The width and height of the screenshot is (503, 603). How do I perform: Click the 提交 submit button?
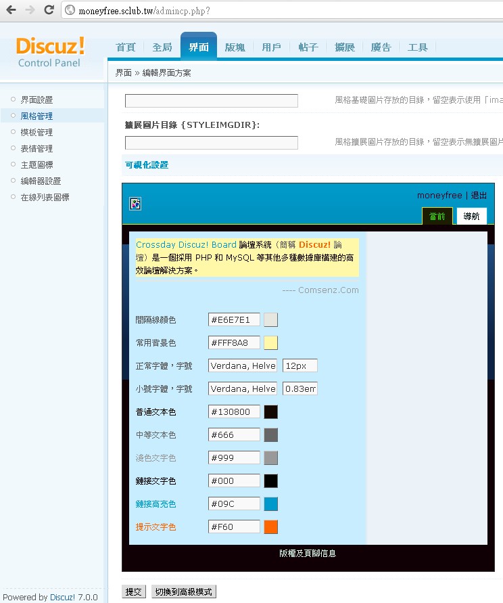pyautogui.click(x=134, y=591)
